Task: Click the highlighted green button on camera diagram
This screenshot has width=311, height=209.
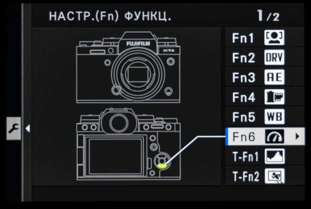Action: click(x=162, y=166)
